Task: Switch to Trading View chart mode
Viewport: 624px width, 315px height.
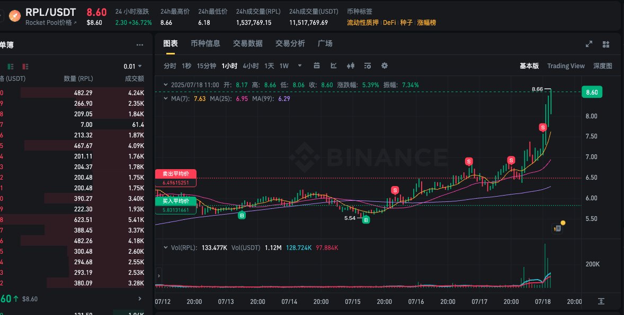Action: pos(566,66)
